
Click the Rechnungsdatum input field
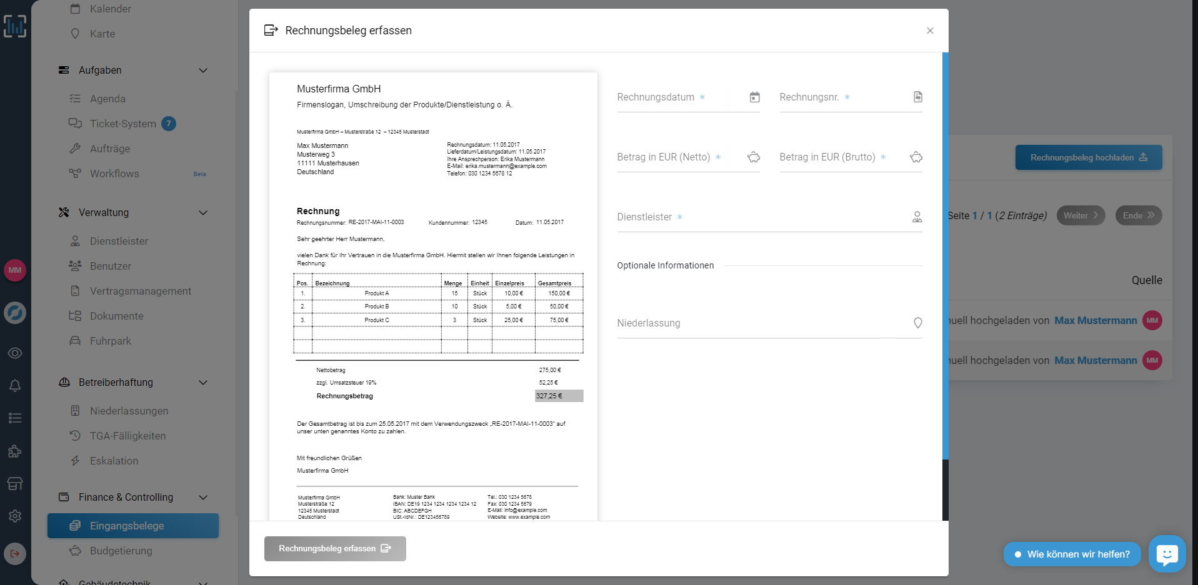pos(688,97)
